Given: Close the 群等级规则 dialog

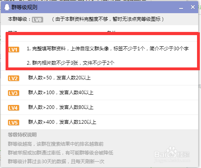Looking at the screenshot, I should point(193,7).
